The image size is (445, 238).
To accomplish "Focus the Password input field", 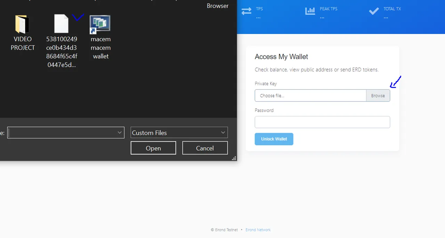I will pyautogui.click(x=322, y=122).
